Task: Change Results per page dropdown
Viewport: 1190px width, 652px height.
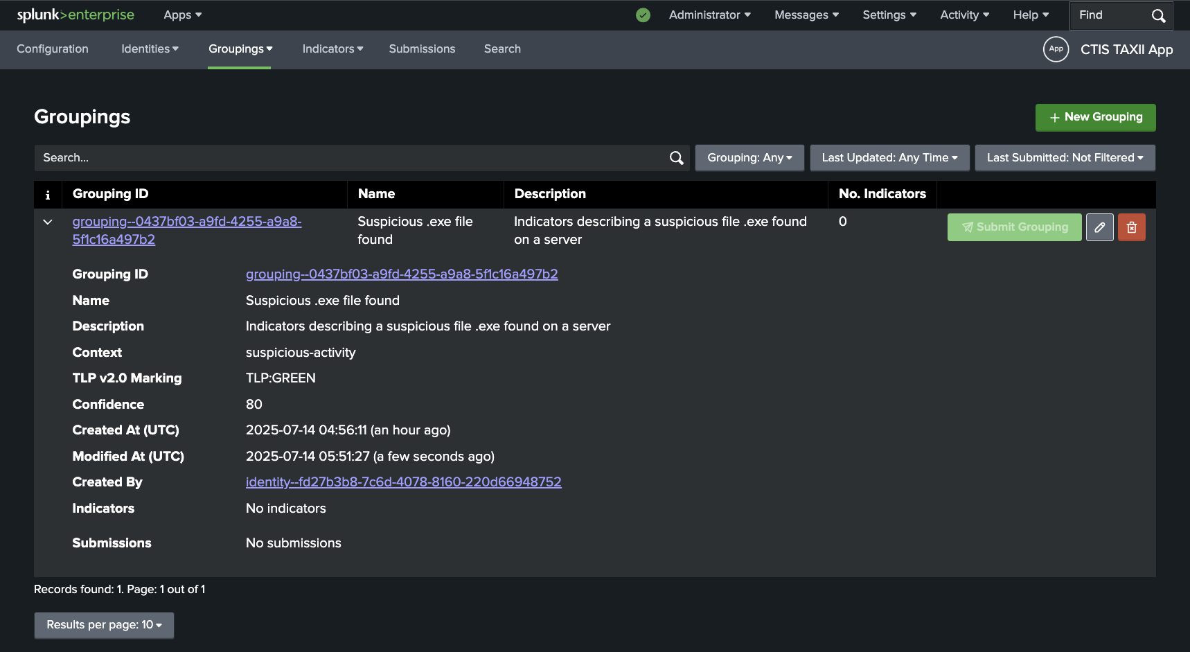Action: (104, 625)
